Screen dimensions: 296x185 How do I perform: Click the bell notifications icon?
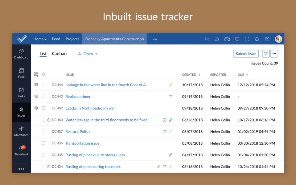tap(257, 39)
